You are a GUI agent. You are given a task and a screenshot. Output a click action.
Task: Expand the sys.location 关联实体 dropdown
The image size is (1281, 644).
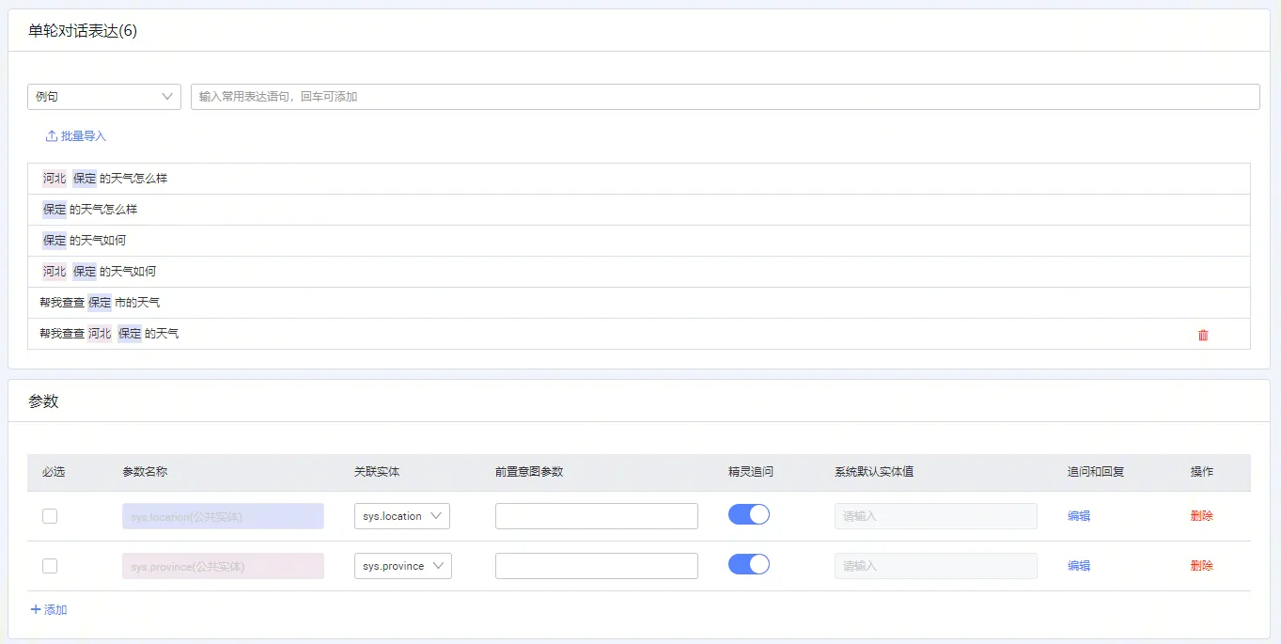[x=401, y=516]
